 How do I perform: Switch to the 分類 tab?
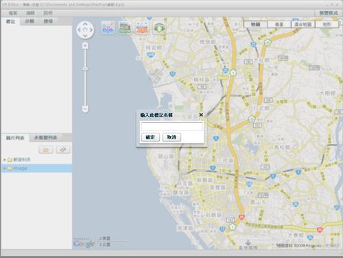tap(29, 21)
